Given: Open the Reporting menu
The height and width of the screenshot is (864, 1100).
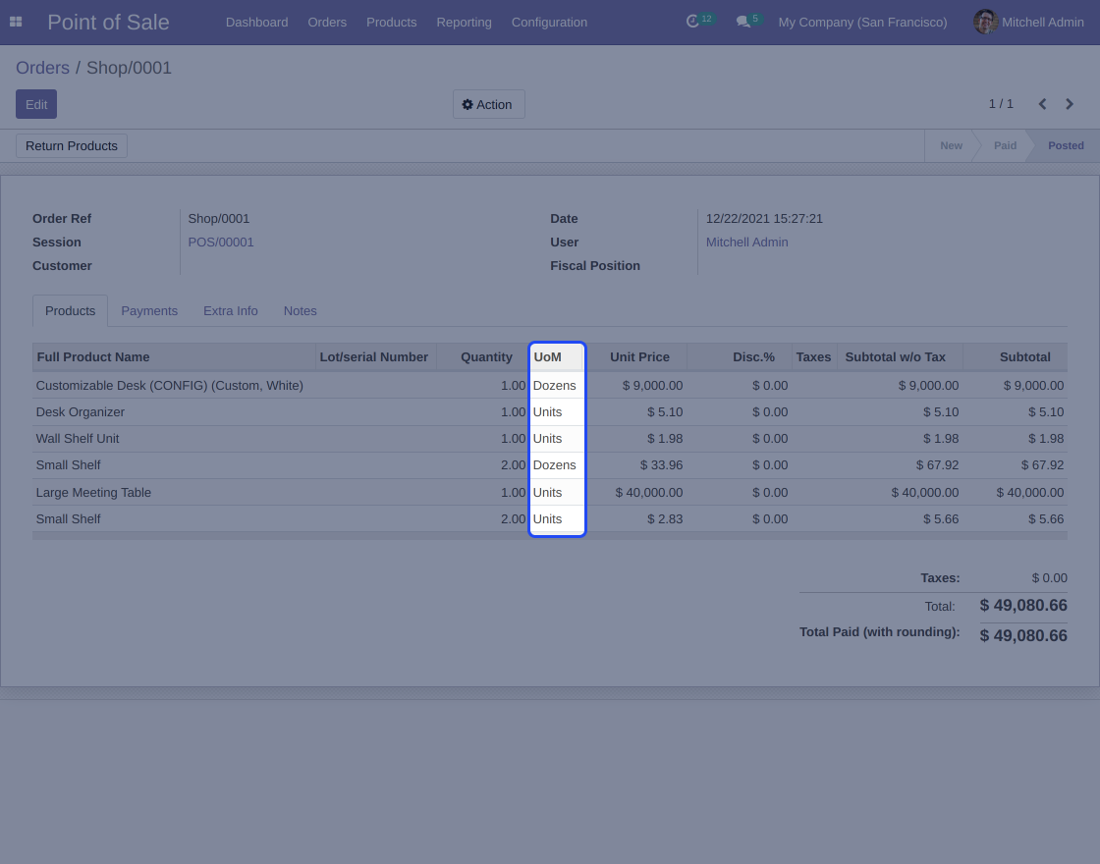Looking at the screenshot, I should pyautogui.click(x=464, y=22).
